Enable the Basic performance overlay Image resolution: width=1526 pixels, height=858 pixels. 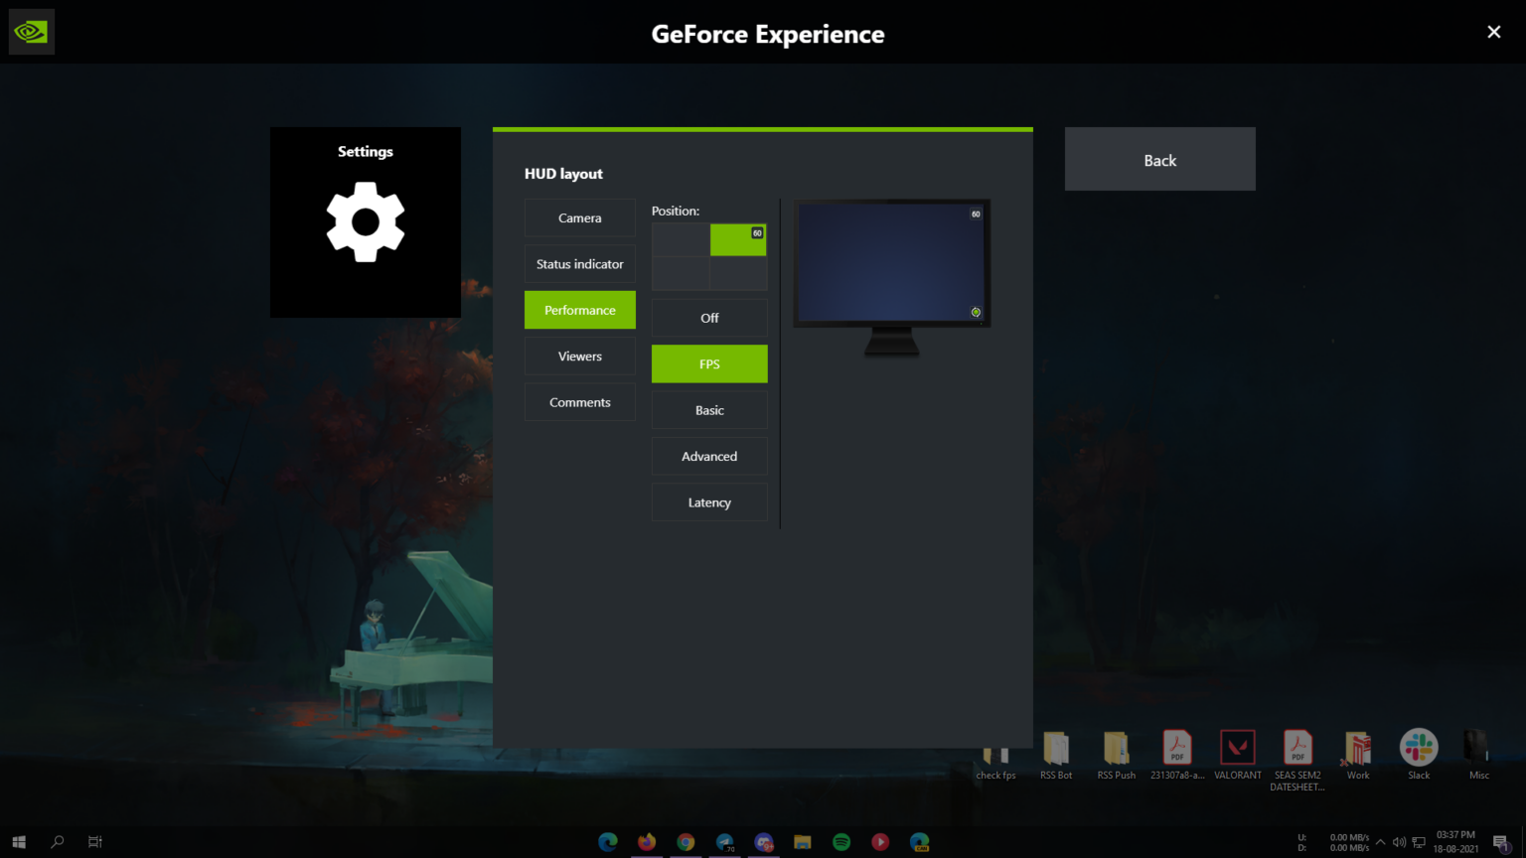[708, 409]
